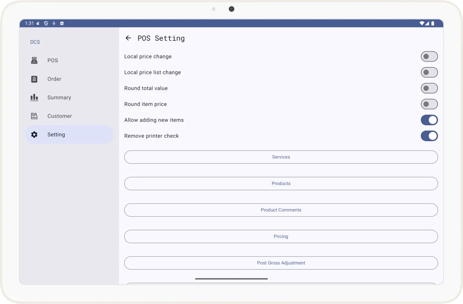Open the Pricing button
The image size is (463, 304).
point(281,237)
